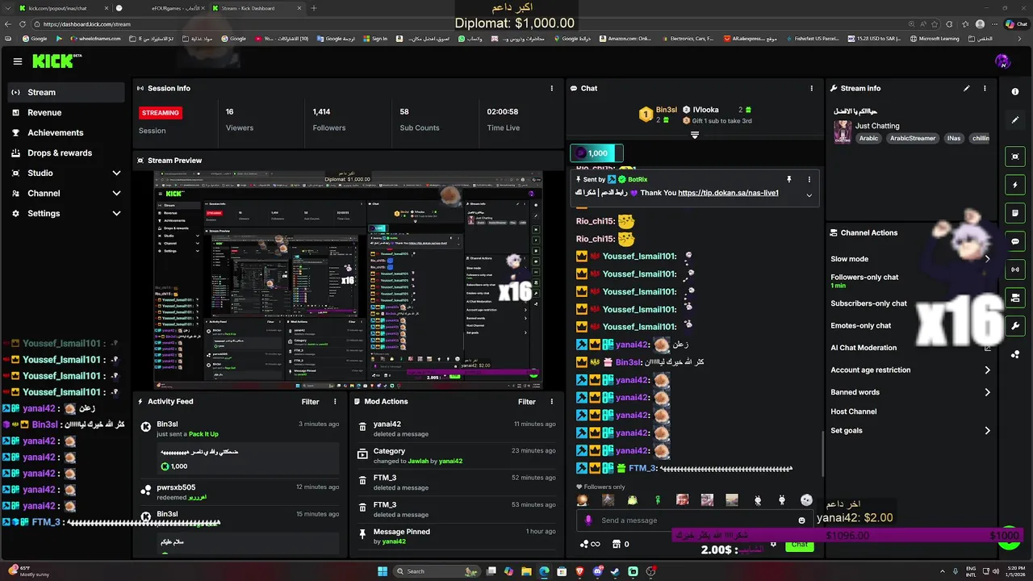
Task: Click the 1,000 KICKs gift progress bar
Action: point(596,153)
